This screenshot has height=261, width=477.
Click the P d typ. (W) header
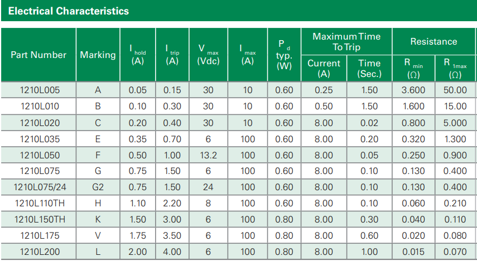click(x=284, y=55)
